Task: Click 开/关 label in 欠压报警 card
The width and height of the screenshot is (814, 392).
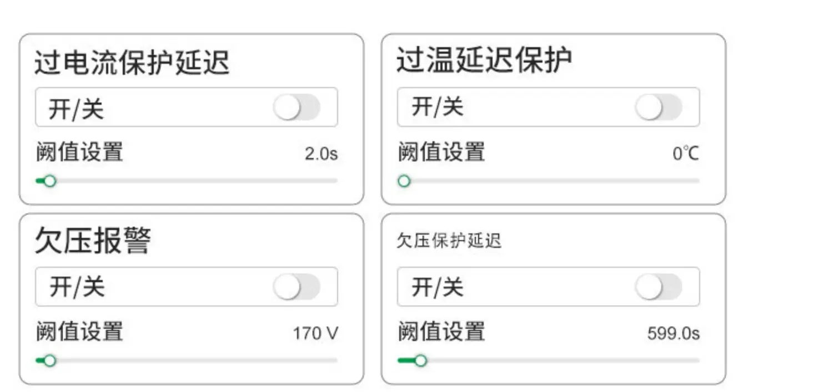Action: [76, 287]
